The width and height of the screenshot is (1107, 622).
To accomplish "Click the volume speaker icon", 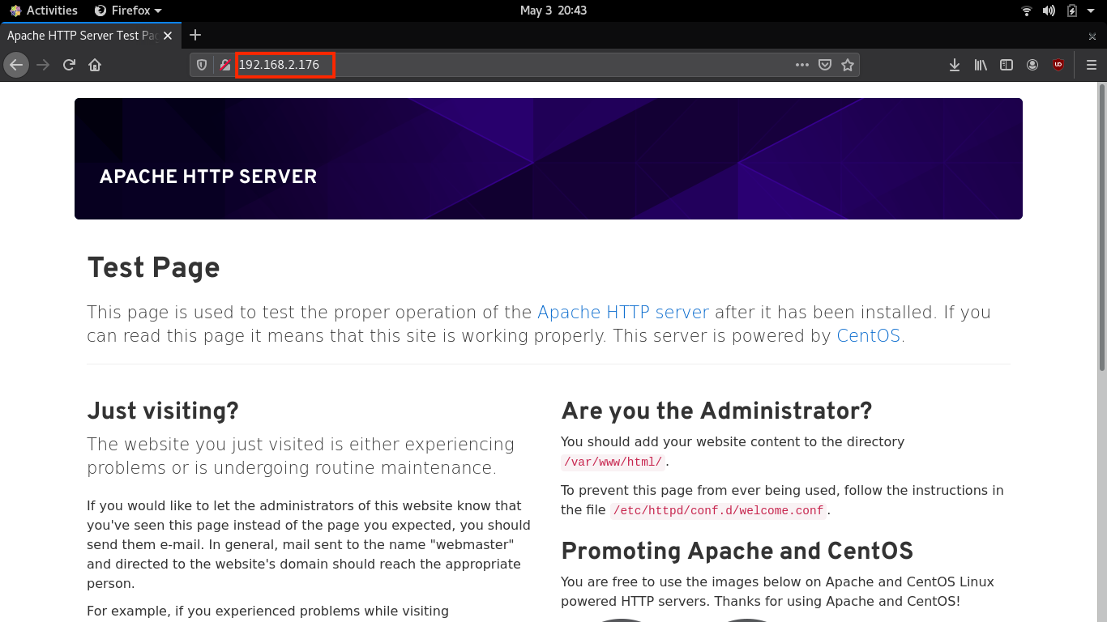I will coord(1049,11).
